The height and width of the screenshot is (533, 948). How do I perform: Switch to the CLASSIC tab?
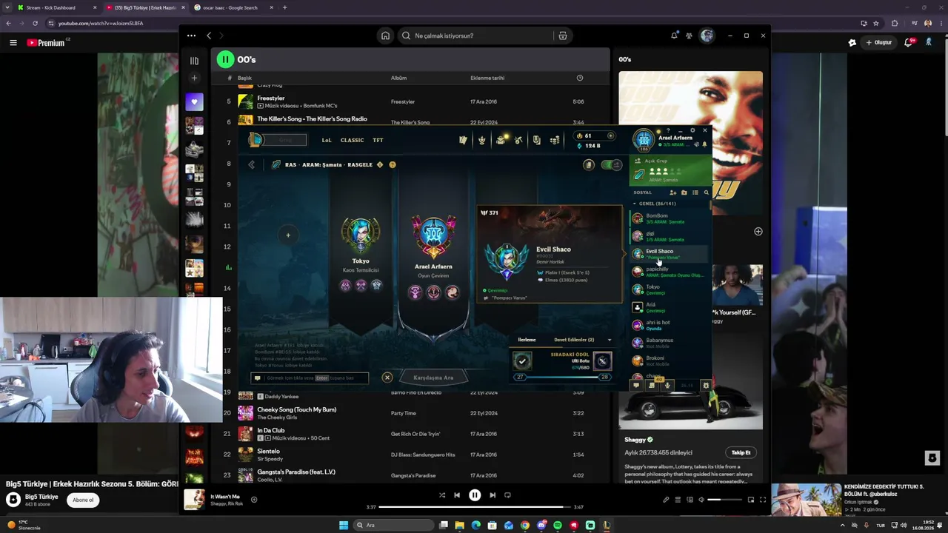click(x=352, y=140)
